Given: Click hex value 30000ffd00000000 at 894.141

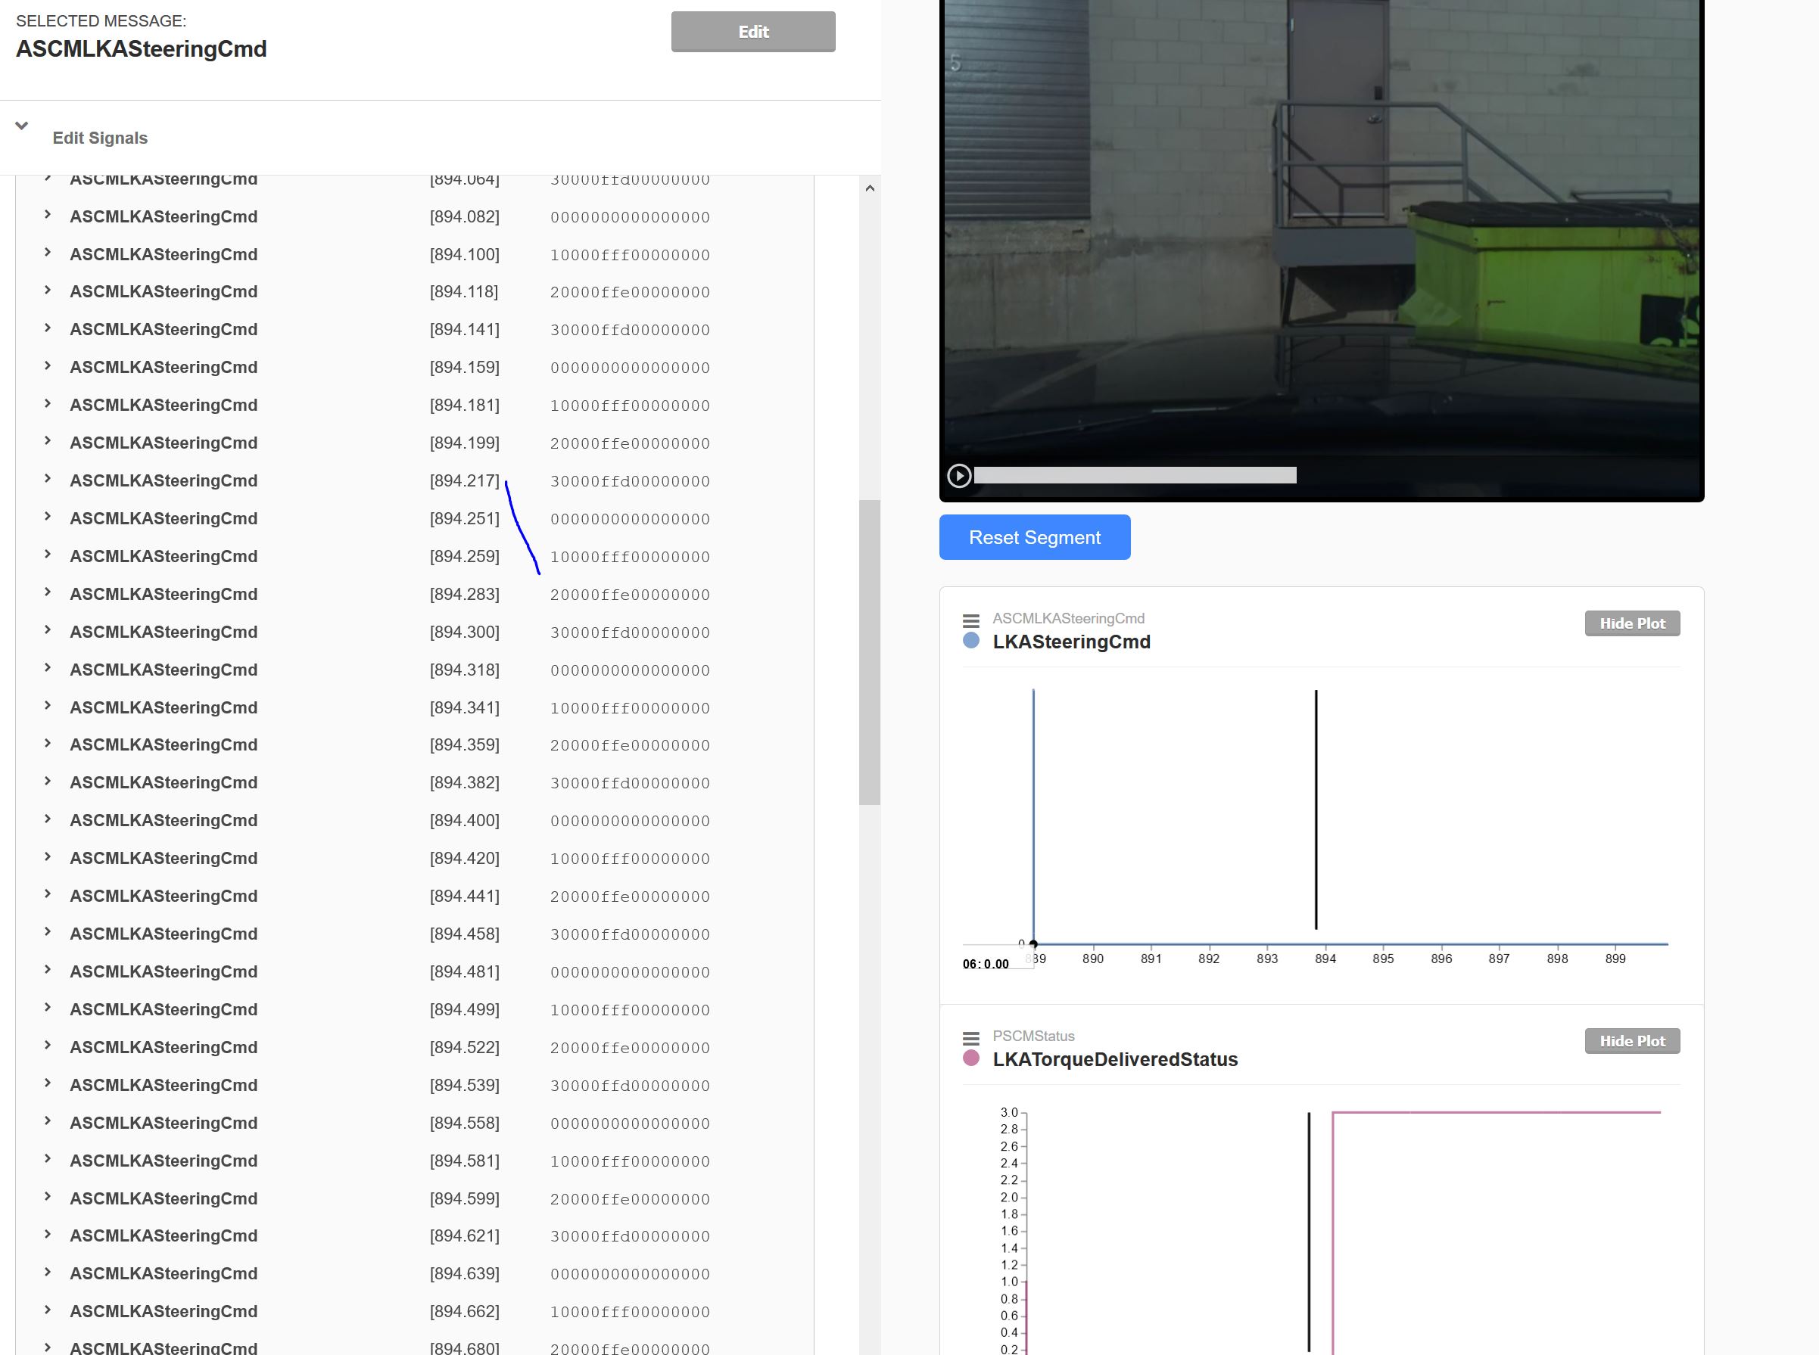Looking at the screenshot, I should pos(631,330).
